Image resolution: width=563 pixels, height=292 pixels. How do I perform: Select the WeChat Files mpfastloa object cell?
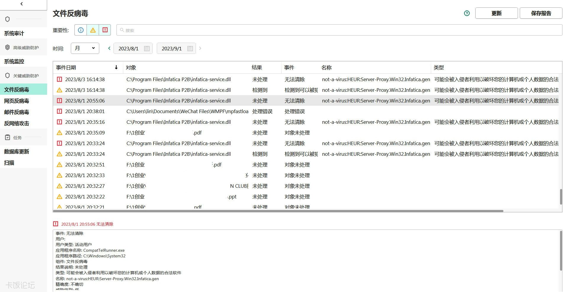pyautogui.click(x=187, y=111)
